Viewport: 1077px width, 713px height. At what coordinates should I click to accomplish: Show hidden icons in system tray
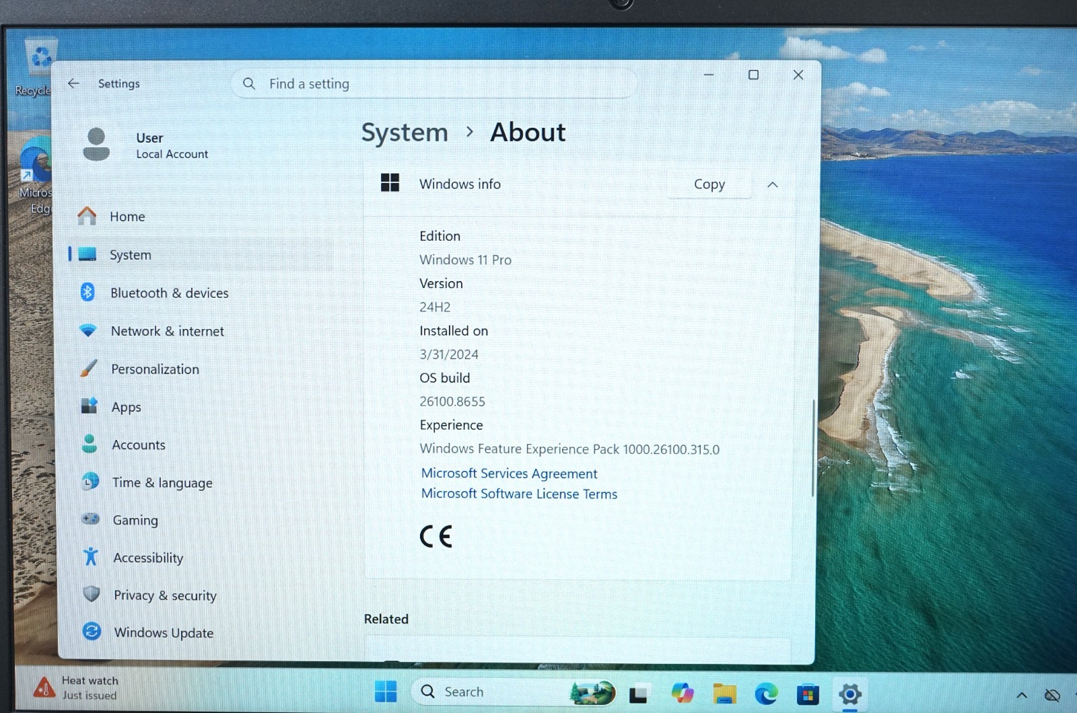click(1021, 696)
